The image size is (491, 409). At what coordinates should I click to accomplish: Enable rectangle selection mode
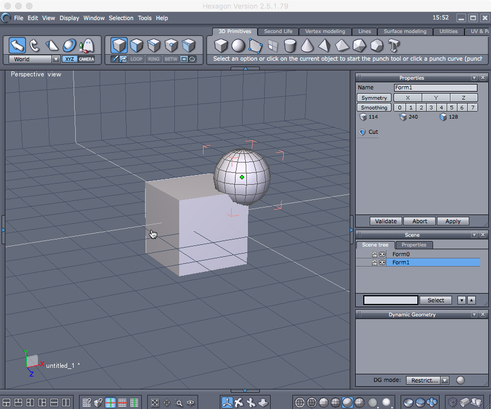[x=184, y=59]
